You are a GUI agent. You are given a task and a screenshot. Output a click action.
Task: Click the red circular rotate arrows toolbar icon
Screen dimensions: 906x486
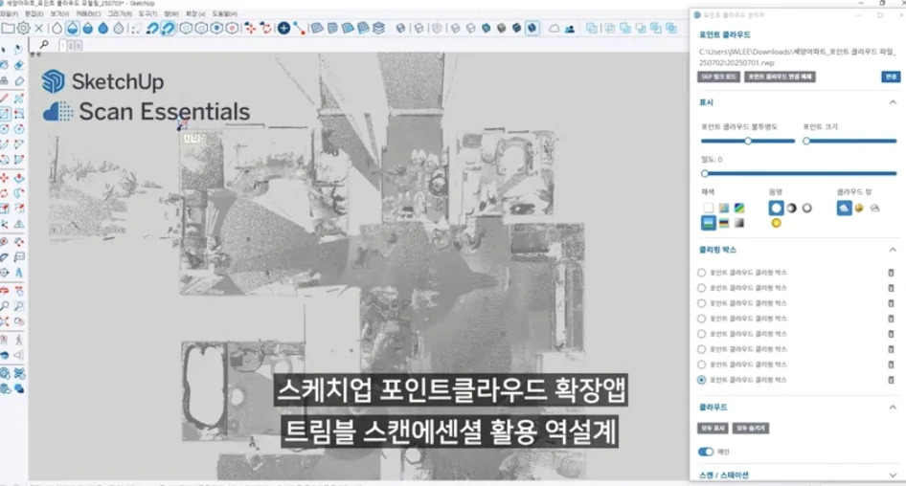click(x=266, y=28)
